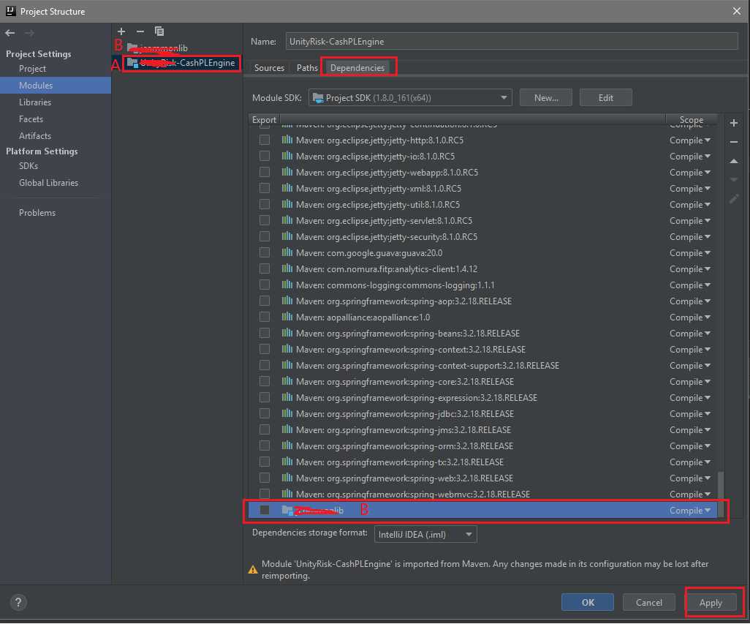Toggle export checkbox for spring-jdbc:3.2.18.RELEASE
The width and height of the screenshot is (750, 624).
[265, 413]
